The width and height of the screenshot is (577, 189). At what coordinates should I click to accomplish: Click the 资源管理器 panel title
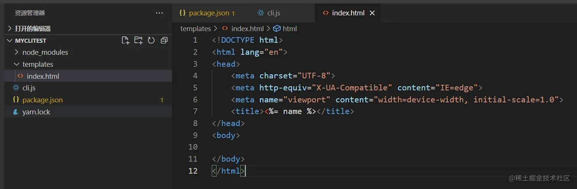point(30,13)
